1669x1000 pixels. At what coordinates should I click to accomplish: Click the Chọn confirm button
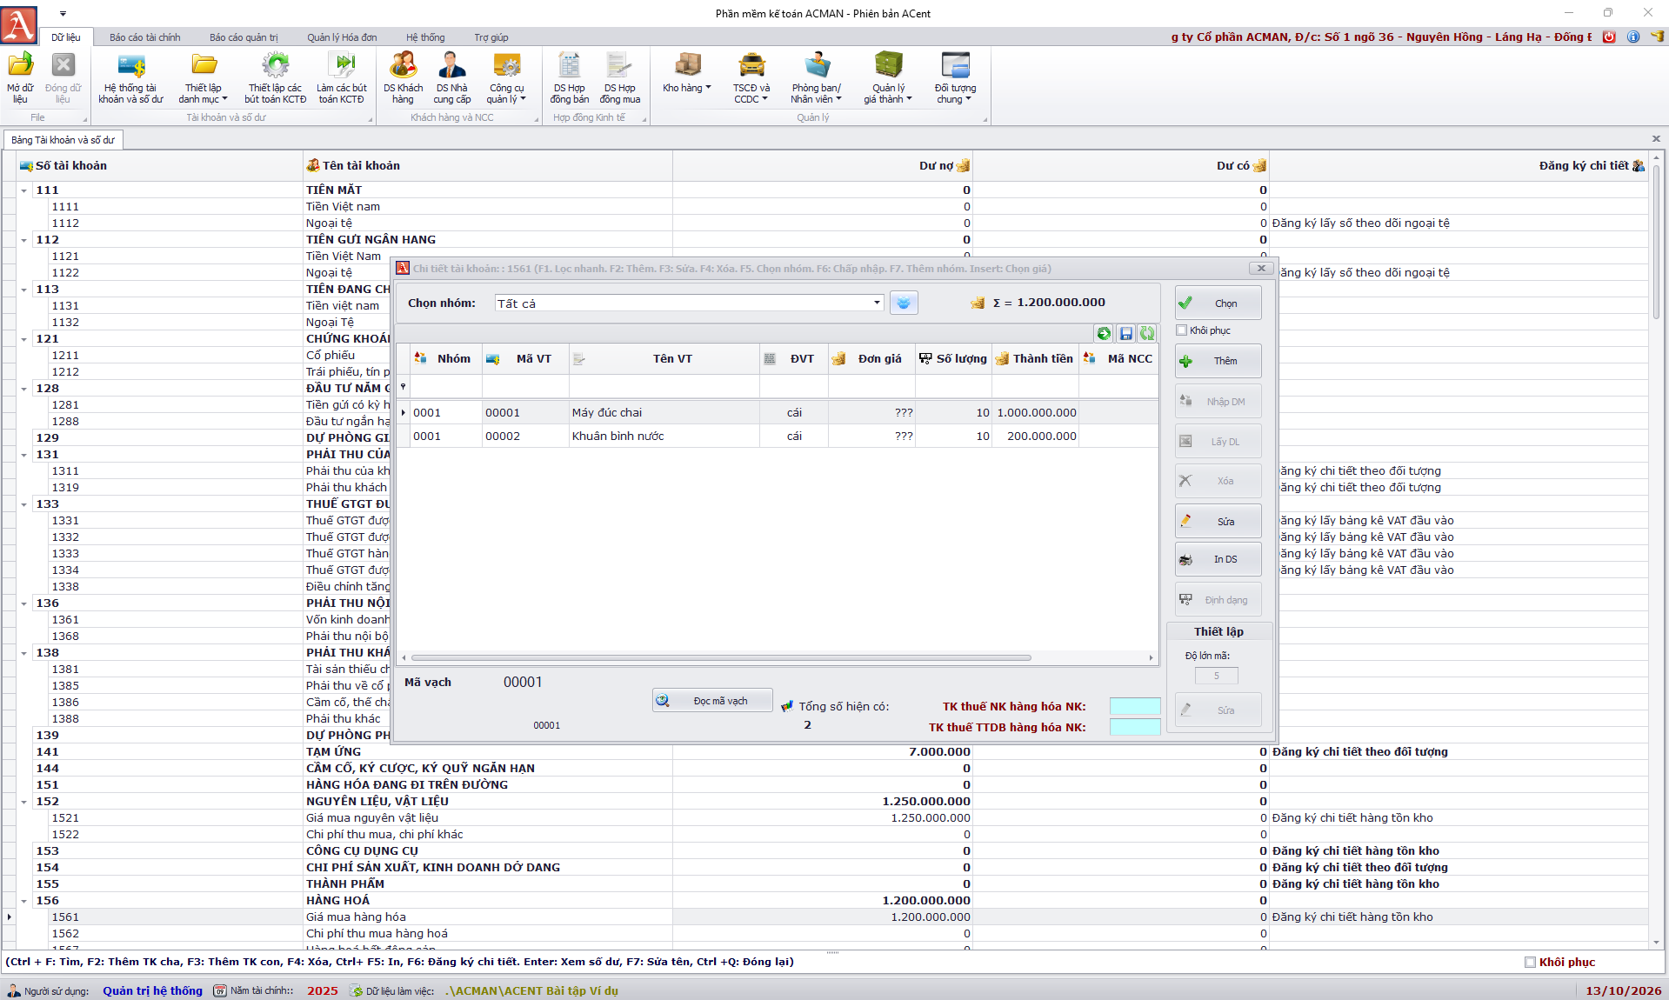click(x=1218, y=303)
